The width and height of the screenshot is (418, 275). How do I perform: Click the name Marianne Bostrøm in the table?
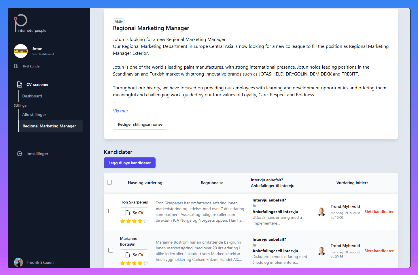[x=128, y=241]
